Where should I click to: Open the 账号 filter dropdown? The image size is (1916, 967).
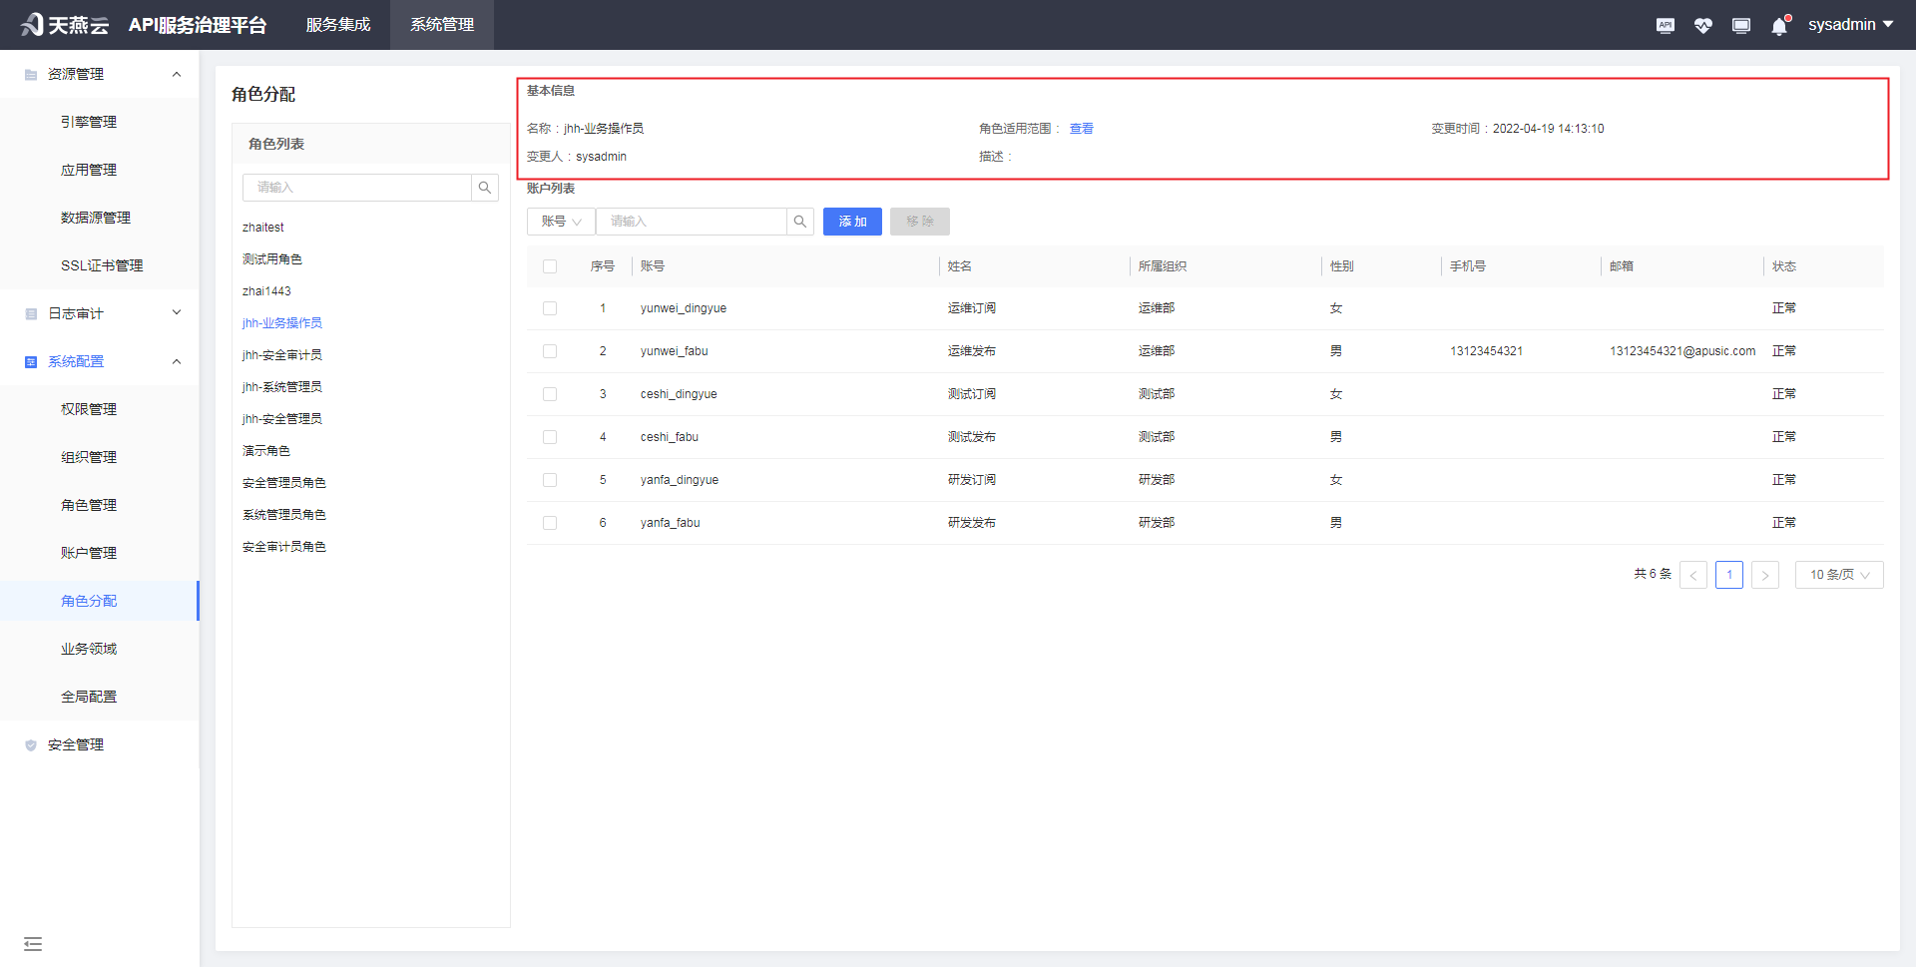[560, 221]
